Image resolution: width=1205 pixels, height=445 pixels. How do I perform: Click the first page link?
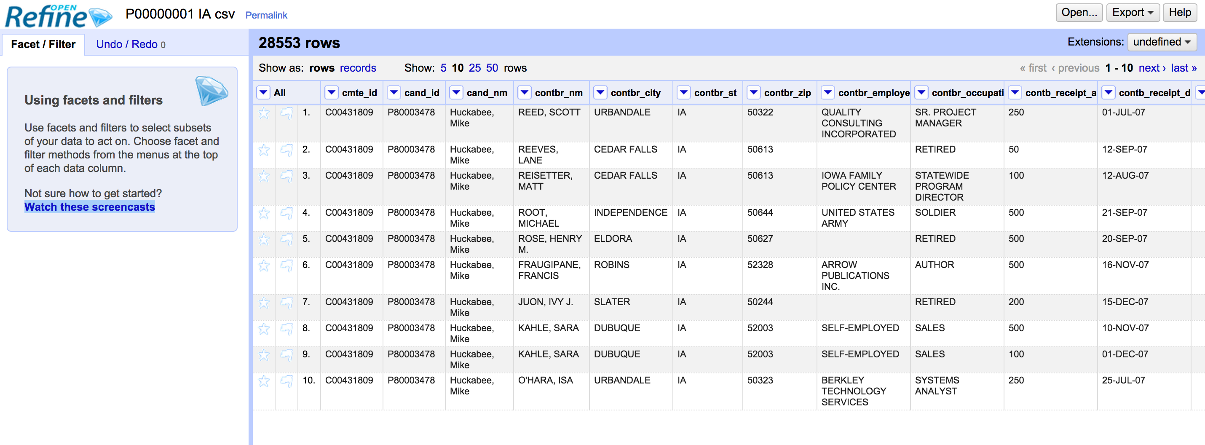click(1034, 68)
